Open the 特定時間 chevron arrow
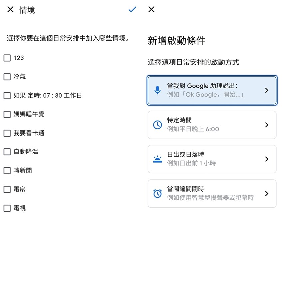This screenshot has height=283, width=283. (266, 125)
